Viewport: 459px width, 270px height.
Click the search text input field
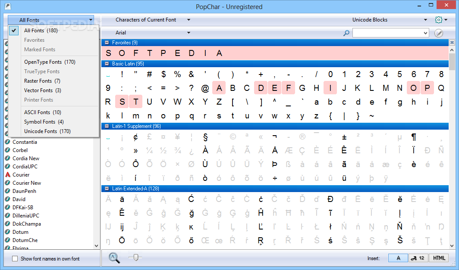[x=387, y=33]
